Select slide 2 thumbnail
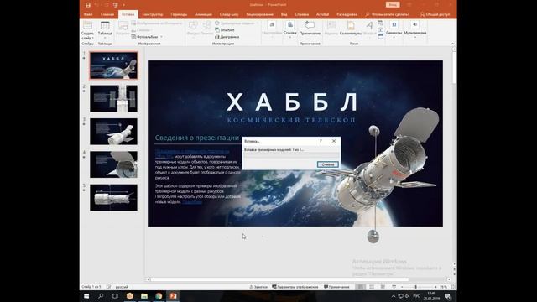537x302 pixels. coord(114,99)
